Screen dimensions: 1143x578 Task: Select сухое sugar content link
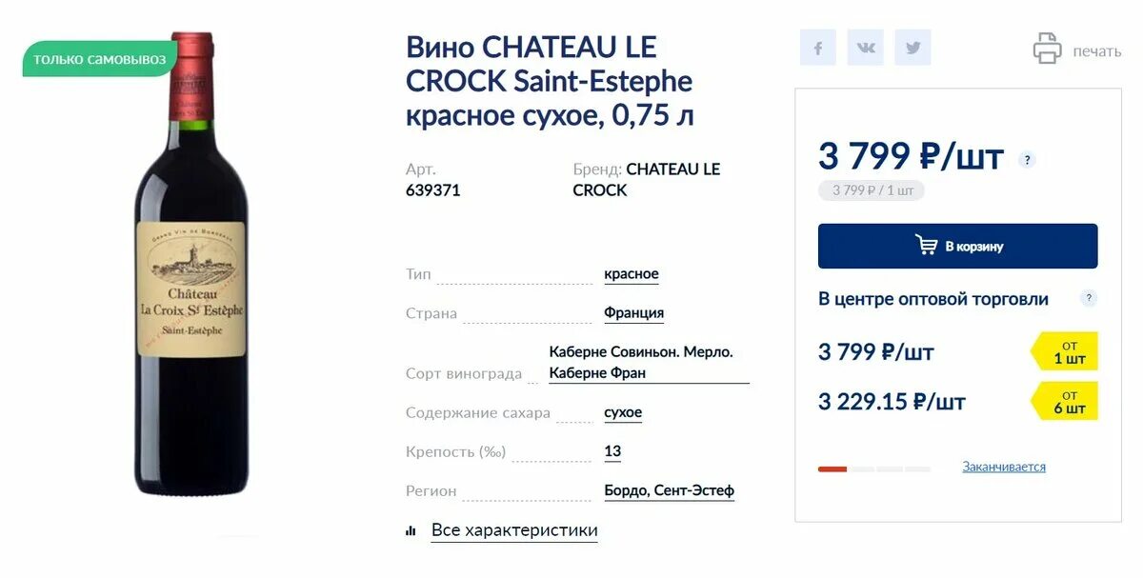623,413
